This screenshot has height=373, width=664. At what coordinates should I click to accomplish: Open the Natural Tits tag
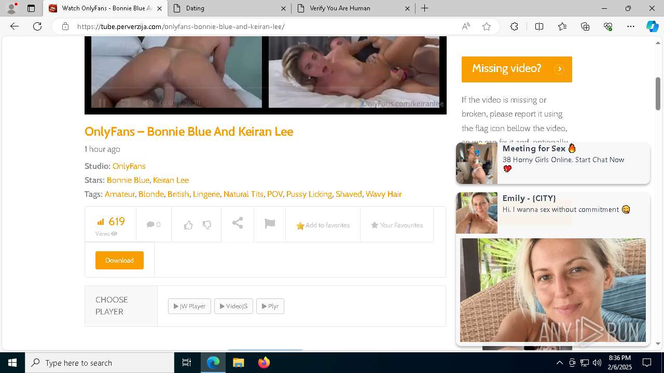click(x=243, y=194)
